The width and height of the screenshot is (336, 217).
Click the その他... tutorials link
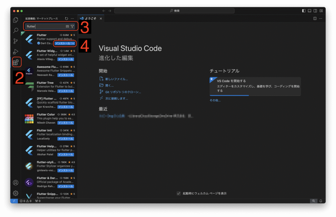tap(215, 100)
